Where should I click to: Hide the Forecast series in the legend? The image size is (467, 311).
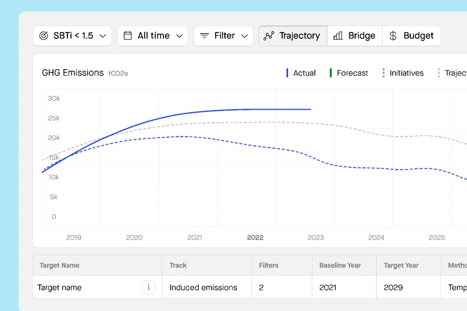tap(349, 73)
